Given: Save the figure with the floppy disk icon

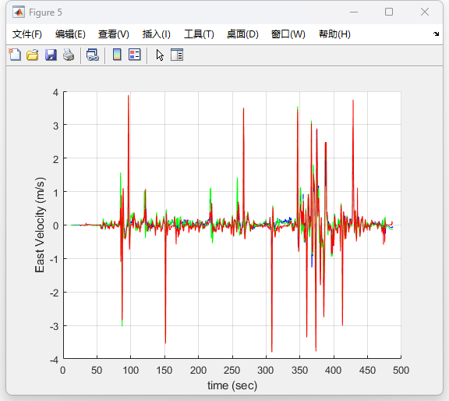Looking at the screenshot, I should [x=51, y=55].
